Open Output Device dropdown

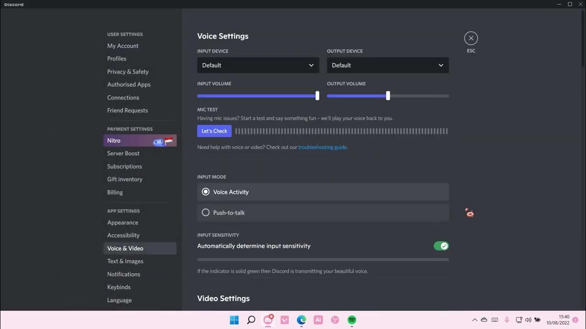point(388,65)
